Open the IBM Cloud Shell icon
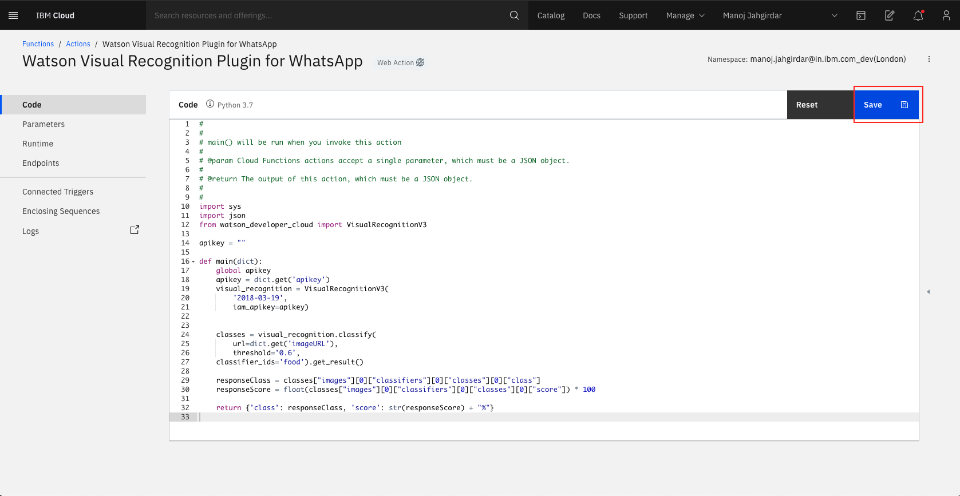The image size is (960, 496). (x=861, y=15)
